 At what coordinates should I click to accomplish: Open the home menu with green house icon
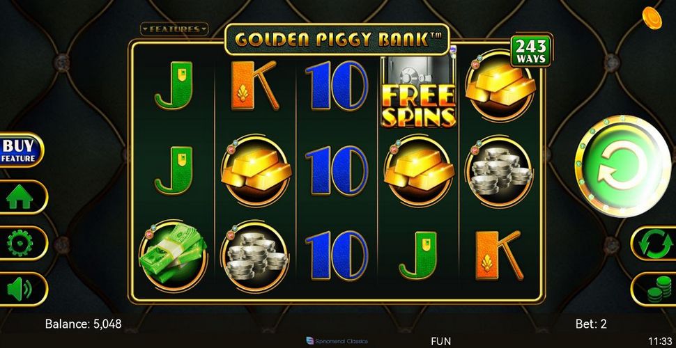click(20, 197)
